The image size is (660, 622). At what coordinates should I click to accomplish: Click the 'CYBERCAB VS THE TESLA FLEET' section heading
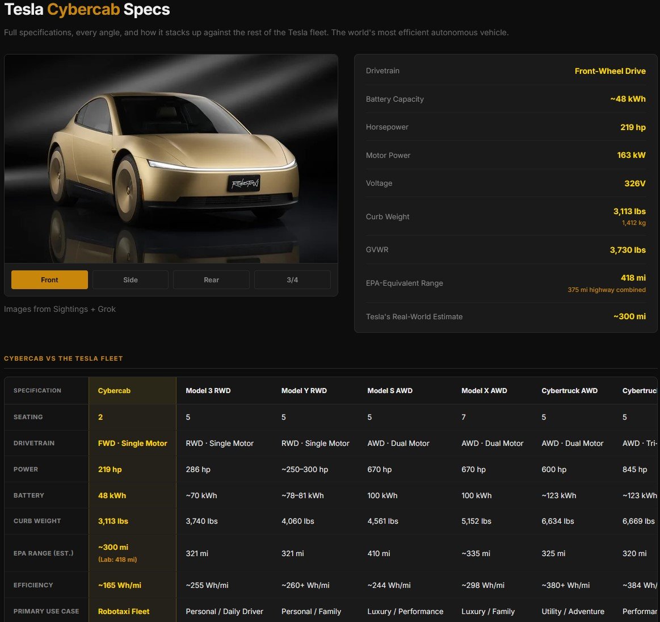click(x=64, y=358)
